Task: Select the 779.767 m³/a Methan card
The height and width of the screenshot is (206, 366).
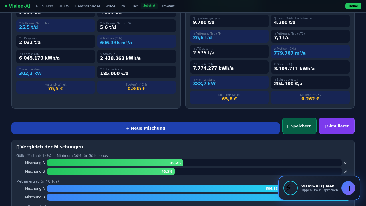Action: click(x=310, y=51)
